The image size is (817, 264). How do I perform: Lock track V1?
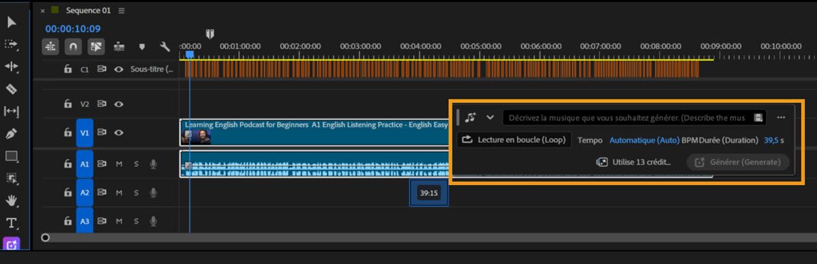(67, 133)
